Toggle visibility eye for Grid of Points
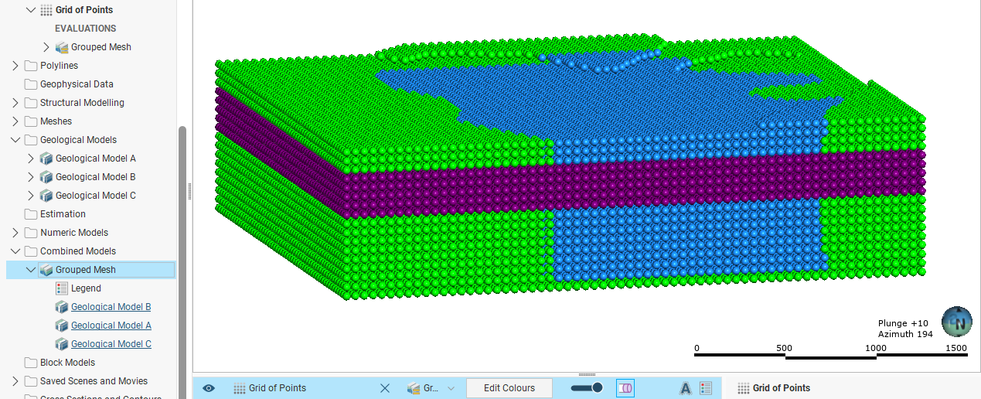981x399 pixels. click(x=209, y=388)
